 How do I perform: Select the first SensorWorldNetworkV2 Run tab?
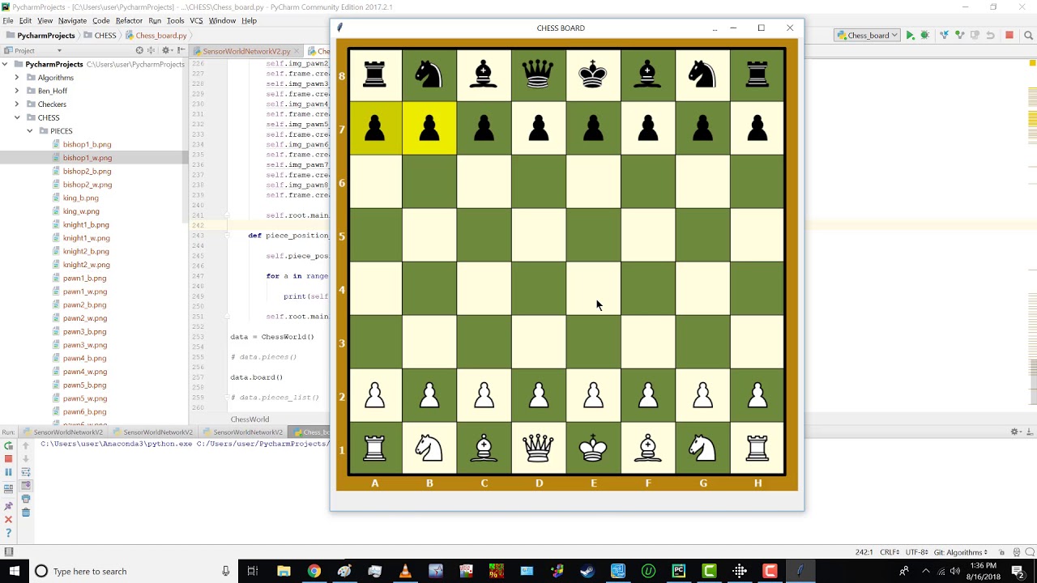pyautogui.click(x=63, y=432)
